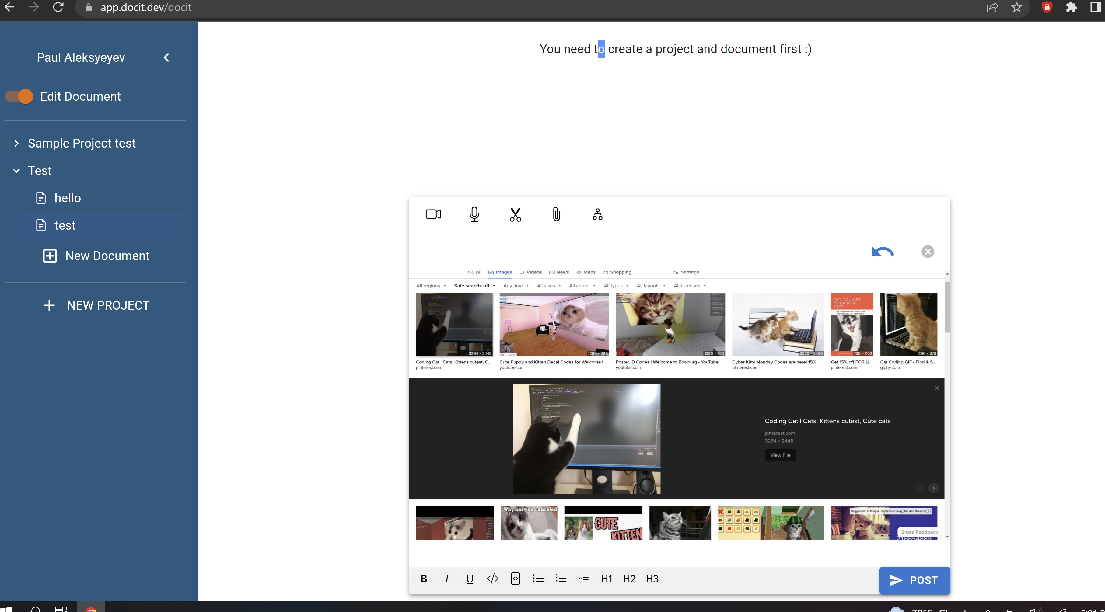
Task: Click the video camera record icon
Action: tap(433, 214)
